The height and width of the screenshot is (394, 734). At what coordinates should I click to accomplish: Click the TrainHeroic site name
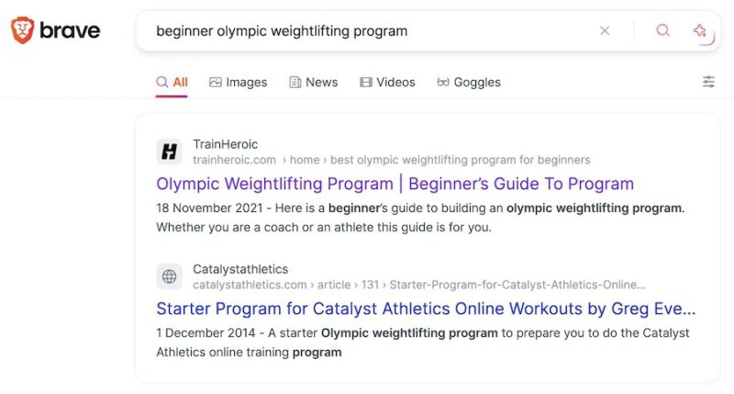pyautogui.click(x=225, y=144)
